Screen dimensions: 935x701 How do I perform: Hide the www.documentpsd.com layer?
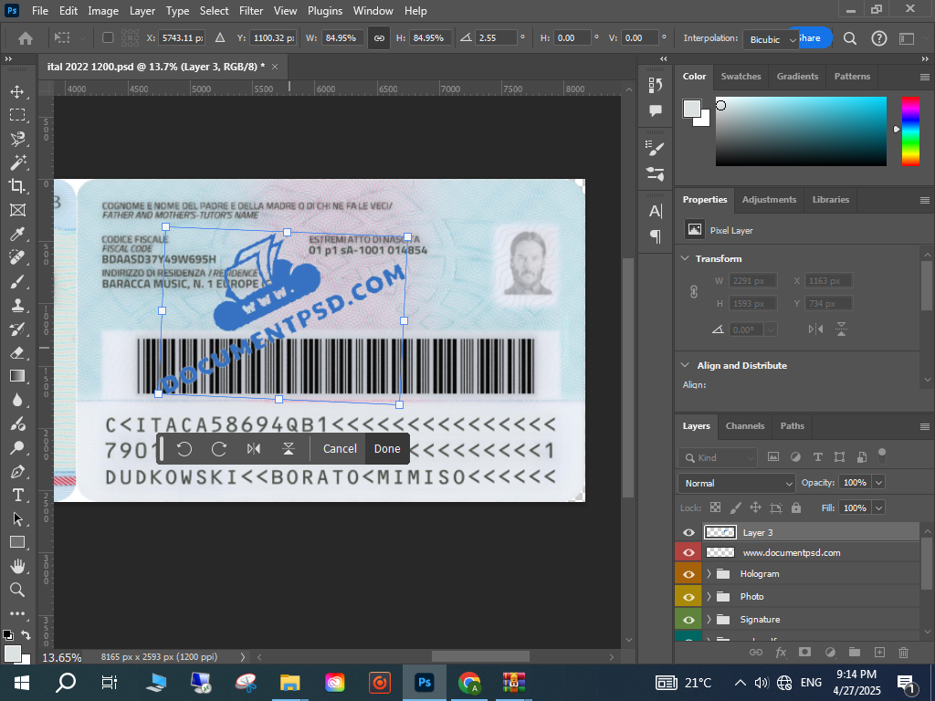pyautogui.click(x=688, y=552)
